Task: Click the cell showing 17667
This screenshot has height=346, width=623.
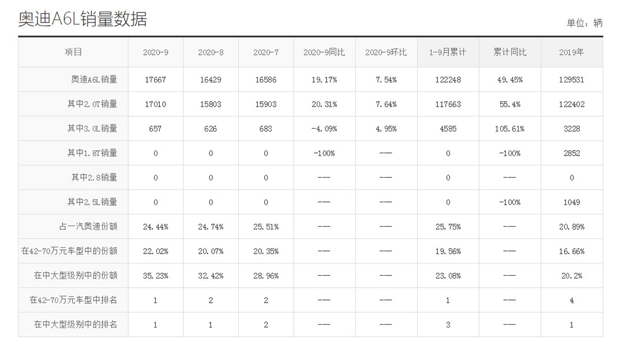Action: (x=156, y=80)
